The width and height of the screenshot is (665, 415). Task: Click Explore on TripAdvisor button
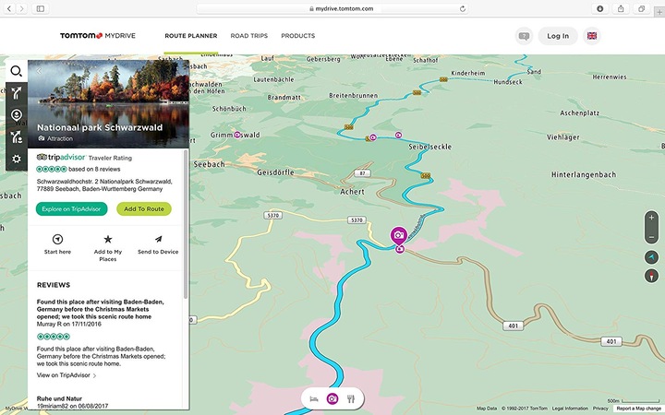71,208
